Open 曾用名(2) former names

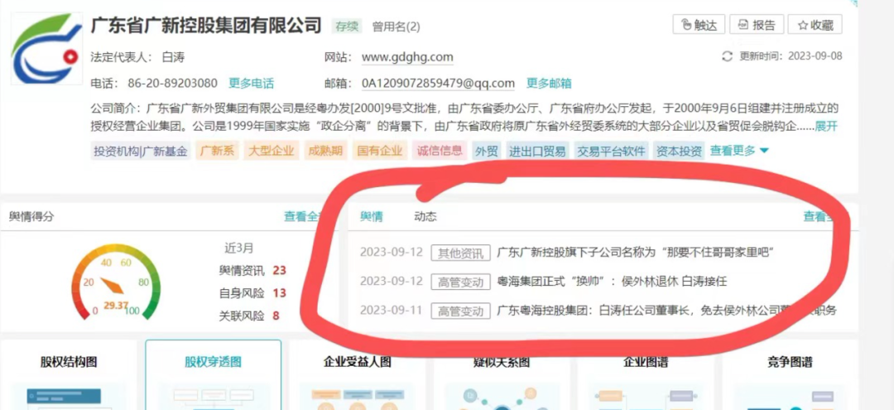[x=396, y=27]
